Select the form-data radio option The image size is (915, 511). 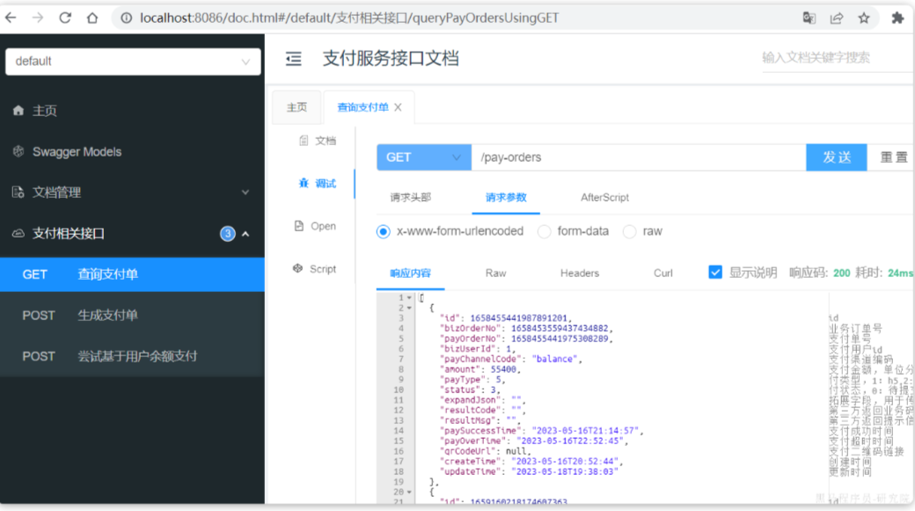point(544,231)
